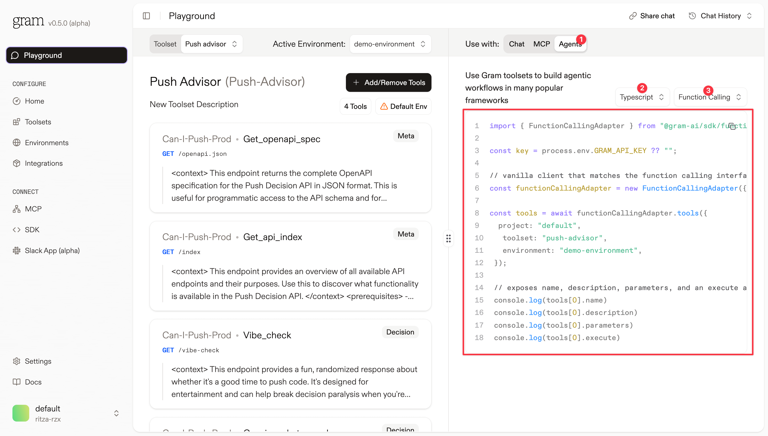Viewport: 768px width, 436px height.
Task: Click the Toolsets sidebar icon
Action: [x=17, y=122]
